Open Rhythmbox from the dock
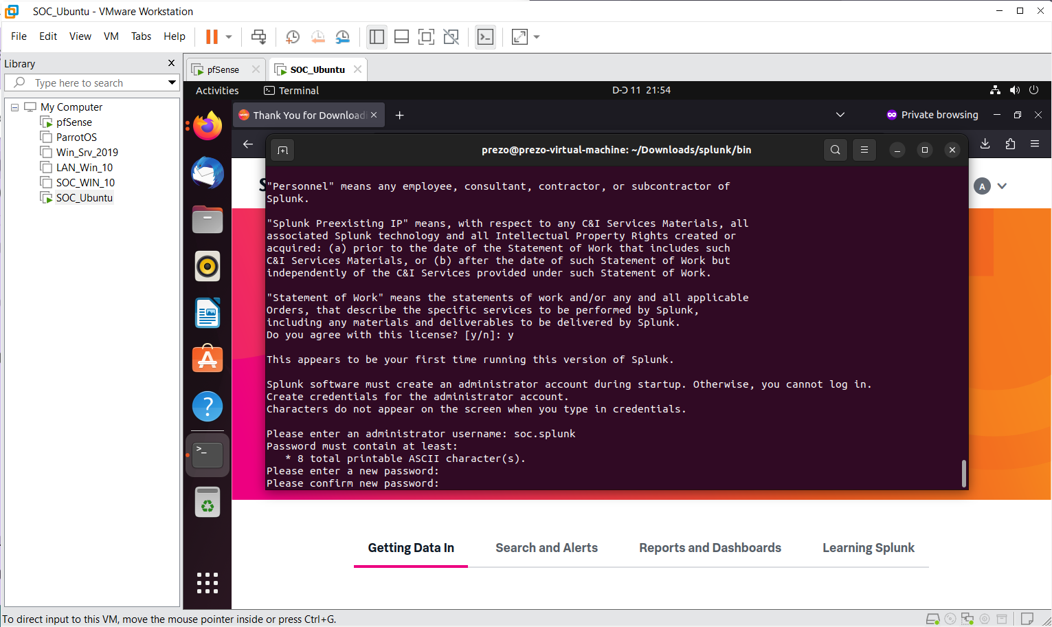The image size is (1052, 627). [208, 266]
